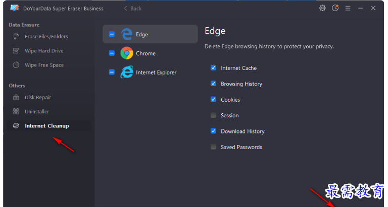Uncheck Download History option
Viewport: 388px width, 207px height.
[x=213, y=131]
